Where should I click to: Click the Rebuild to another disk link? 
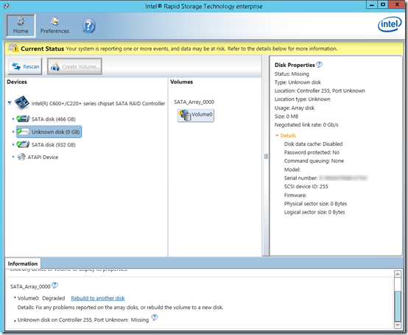click(98, 298)
